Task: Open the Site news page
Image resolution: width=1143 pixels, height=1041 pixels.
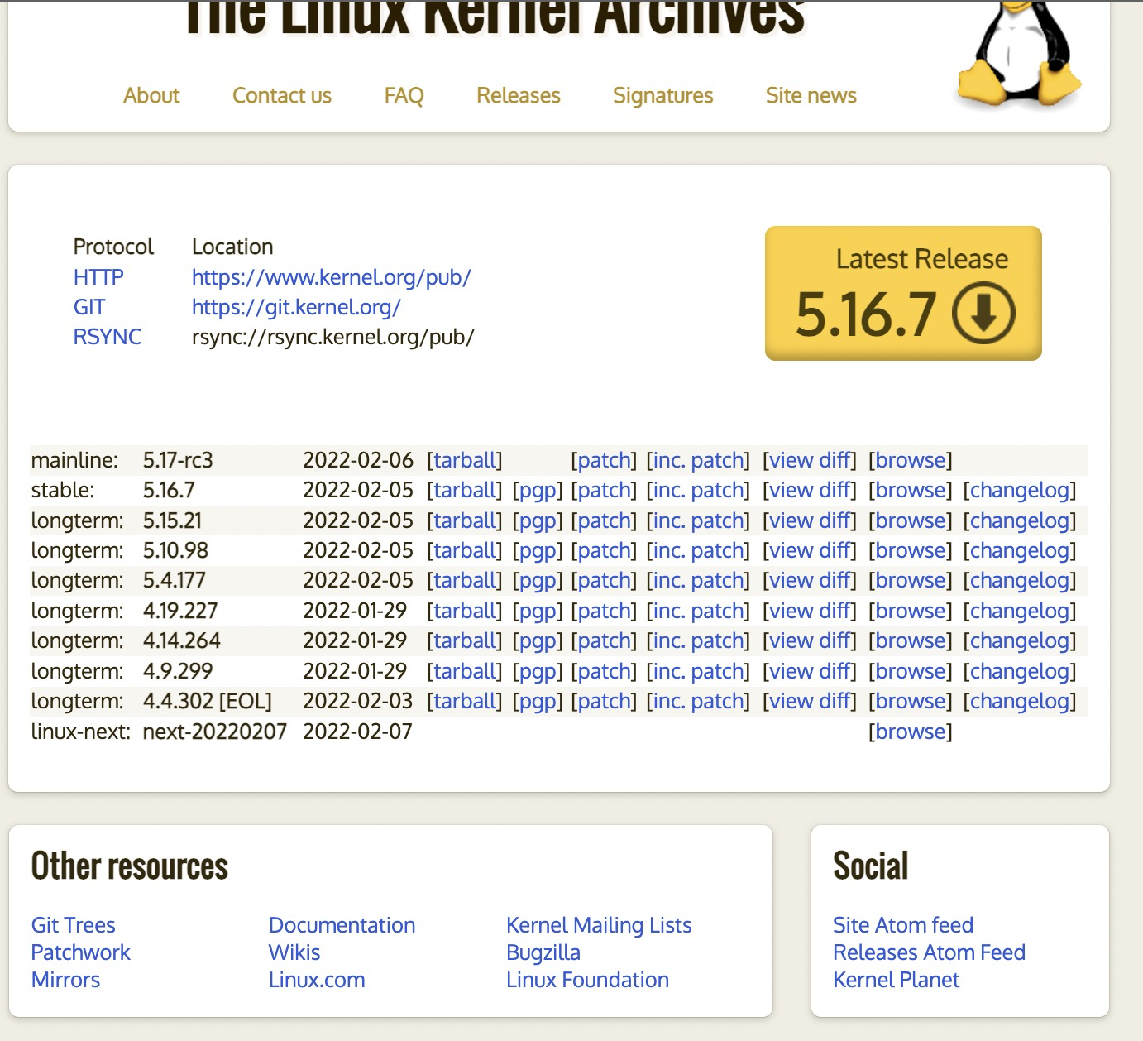Action: pos(811,95)
